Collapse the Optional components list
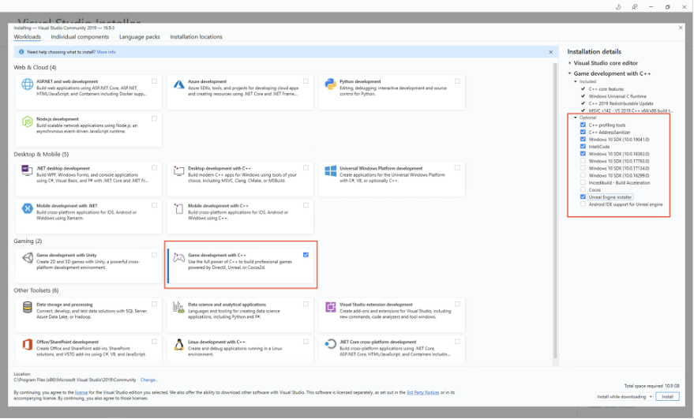This screenshot has height=419, width=694. tap(576, 118)
